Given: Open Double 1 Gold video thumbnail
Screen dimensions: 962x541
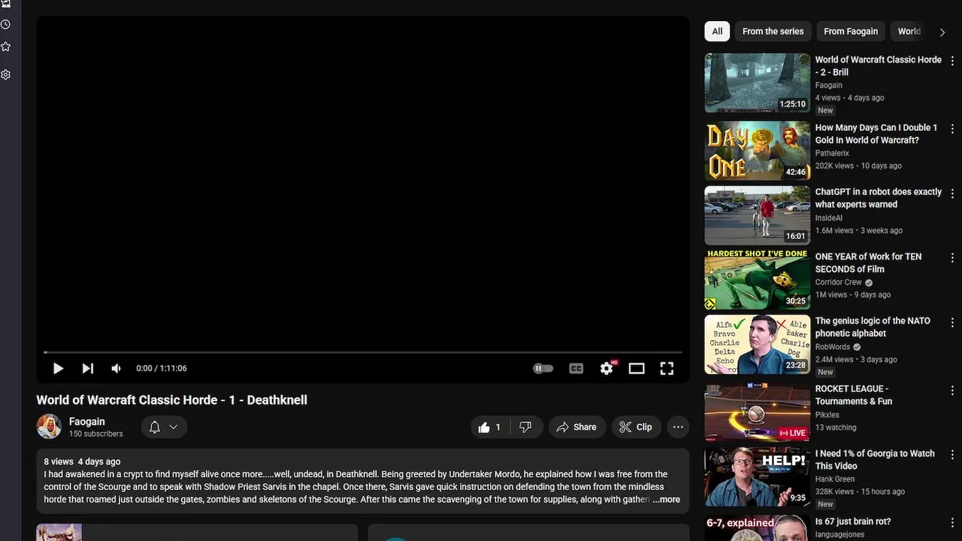Looking at the screenshot, I should coord(757,150).
